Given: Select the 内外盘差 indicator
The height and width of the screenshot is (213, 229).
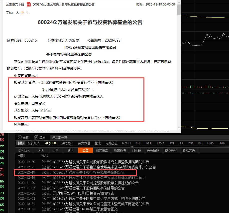Looking at the screenshot, I should click(112, 143).
